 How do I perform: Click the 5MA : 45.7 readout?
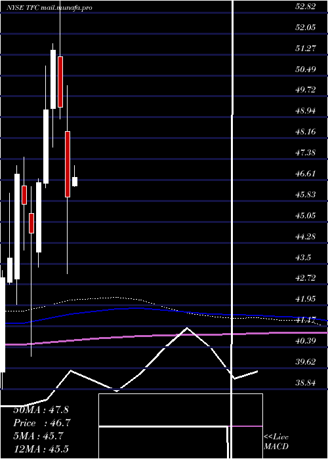click(38, 436)
